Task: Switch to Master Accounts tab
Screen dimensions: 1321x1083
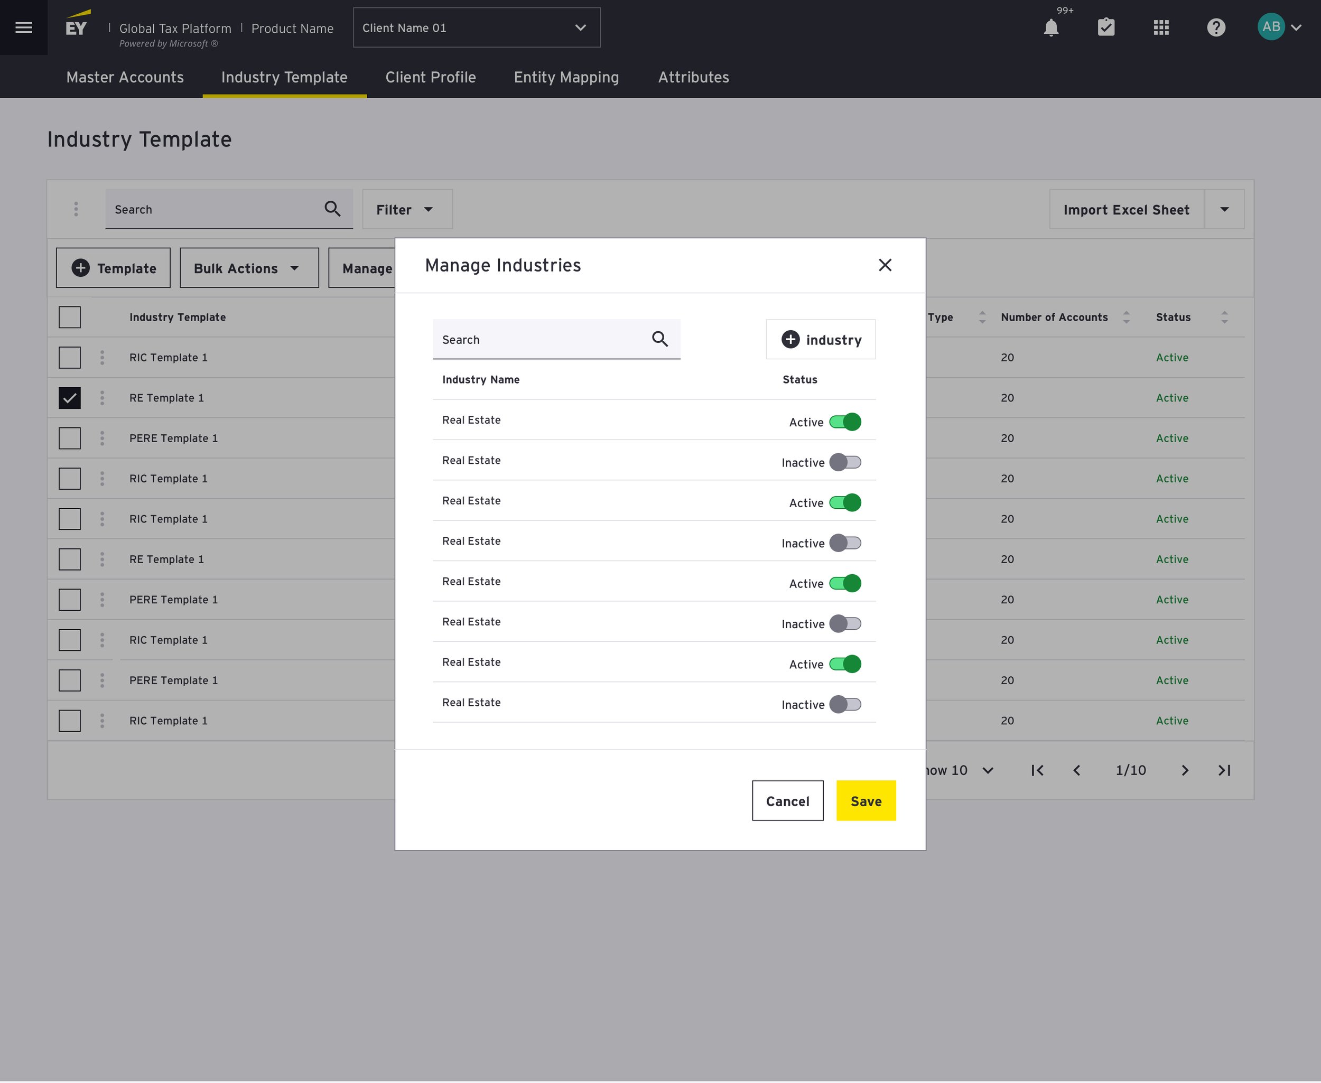Action: [125, 77]
